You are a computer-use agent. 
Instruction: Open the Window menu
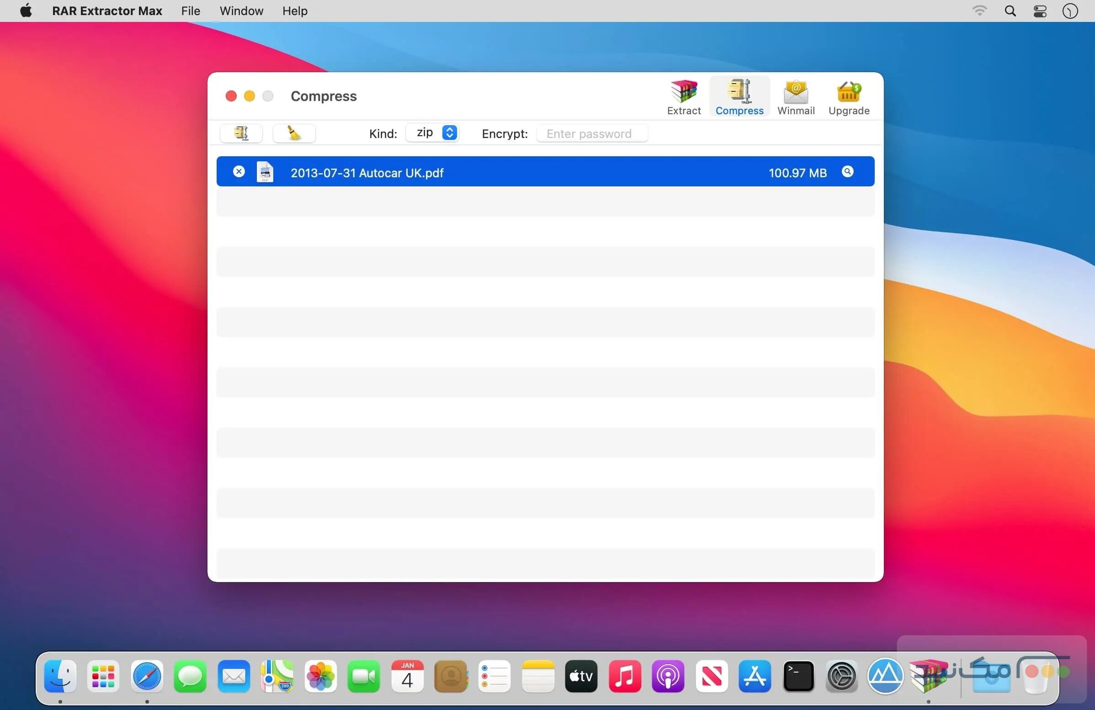point(241,11)
